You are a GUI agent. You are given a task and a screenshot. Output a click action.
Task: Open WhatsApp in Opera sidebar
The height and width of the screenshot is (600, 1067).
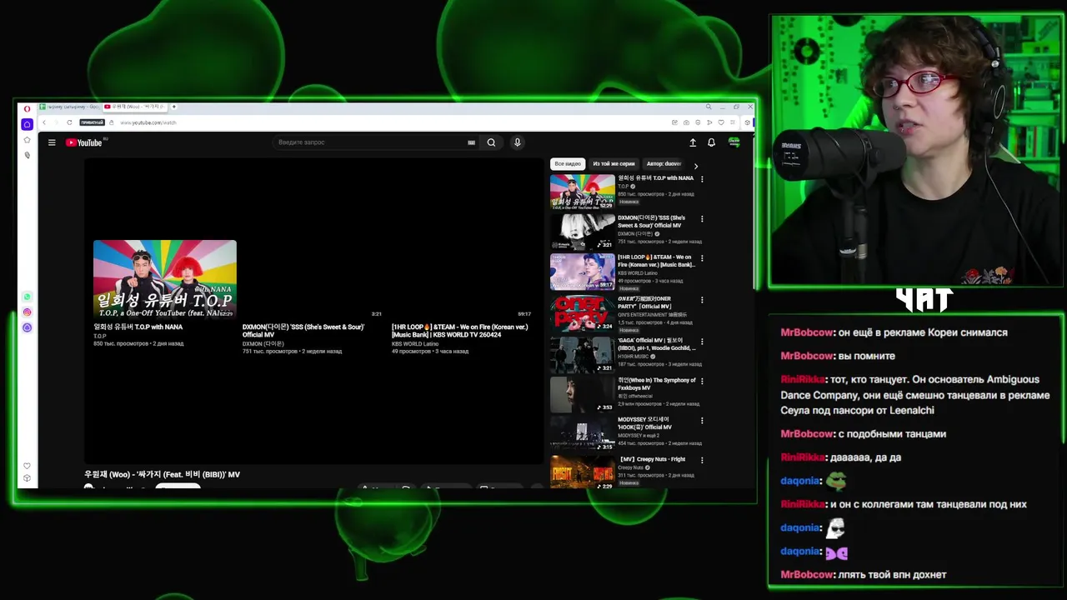point(27,297)
